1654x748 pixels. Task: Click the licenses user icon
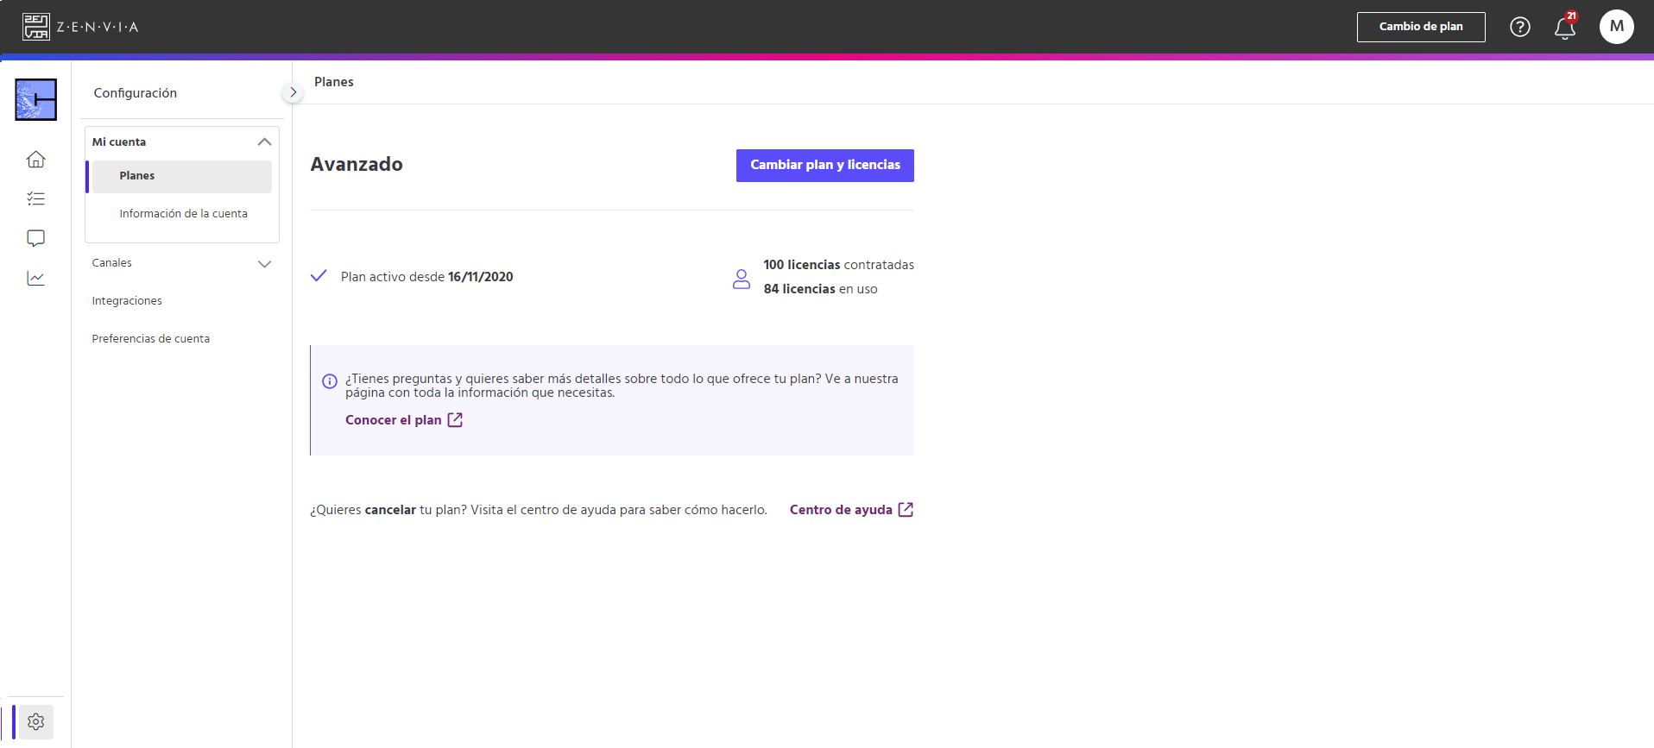[x=741, y=279]
